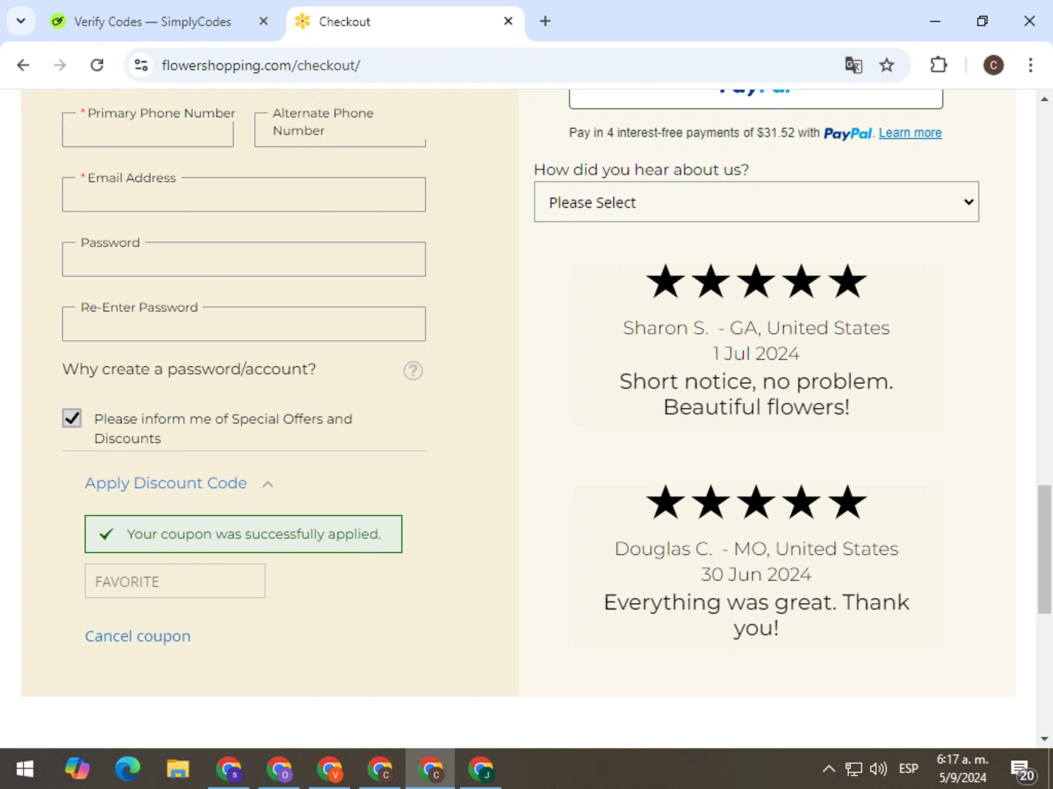Click the 'How did you hear about us?' label

coord(641,170)
